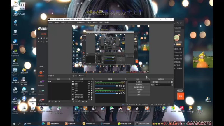
Task: Open the NVIDIA Broadcast desktop icon
Action: click(x=15, y=62)
